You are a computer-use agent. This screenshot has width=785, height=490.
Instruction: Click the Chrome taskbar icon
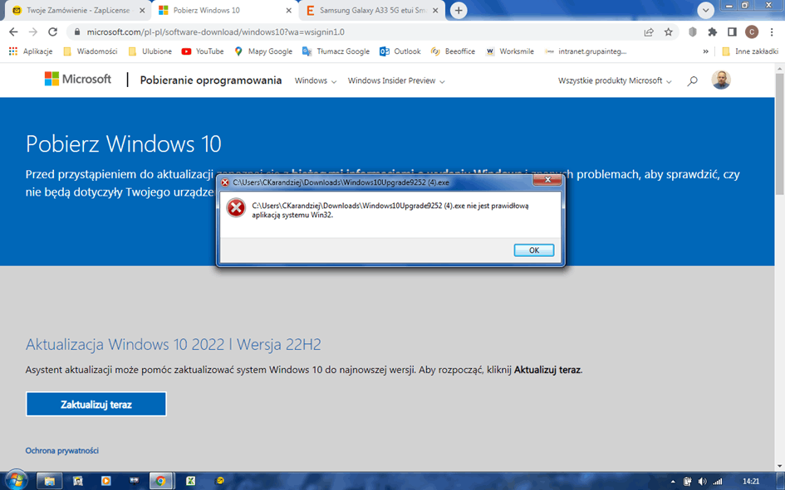click(x=160, y=481)
